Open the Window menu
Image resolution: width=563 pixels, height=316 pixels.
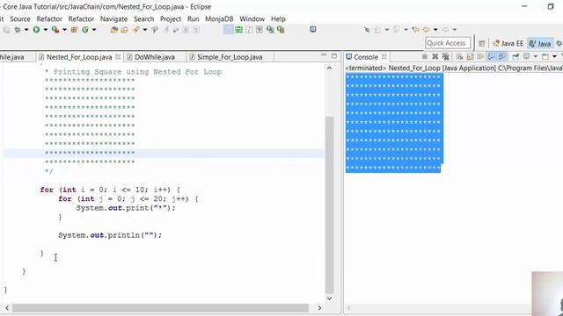pos(252,19)
